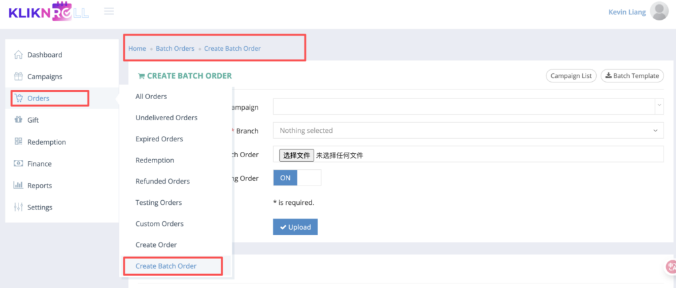Image resolution: width=676 pixels, height=288 pixels.
Task: Open Dashboard from the sidebar
Action: [44, 55]
